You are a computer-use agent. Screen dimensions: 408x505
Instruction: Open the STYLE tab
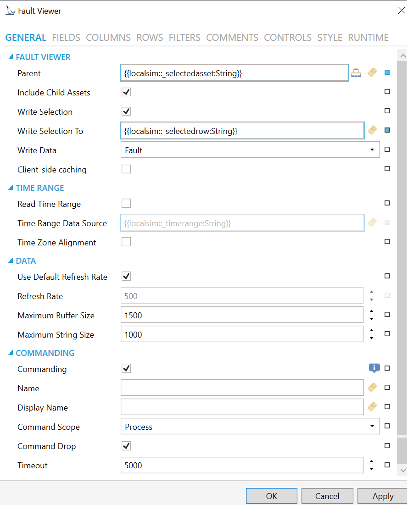tap(330, 38)
